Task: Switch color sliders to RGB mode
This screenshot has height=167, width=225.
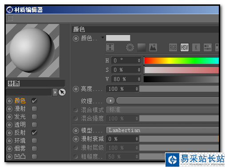Action: tap(173, 47)
